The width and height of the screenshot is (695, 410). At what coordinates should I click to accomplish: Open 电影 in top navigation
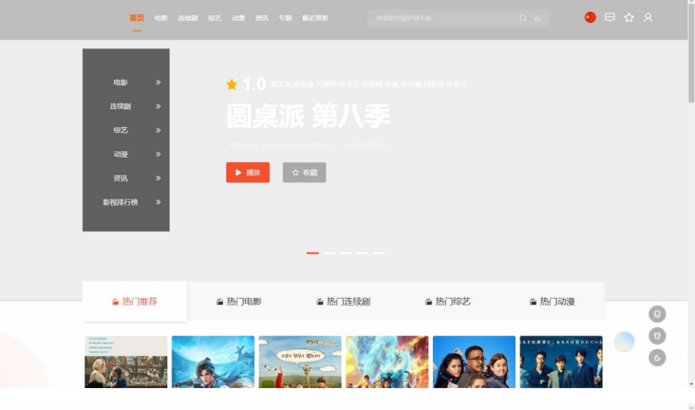pos(160,18)
